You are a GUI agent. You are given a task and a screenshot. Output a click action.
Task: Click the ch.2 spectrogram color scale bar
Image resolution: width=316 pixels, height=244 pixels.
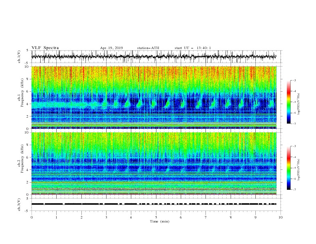288,168
